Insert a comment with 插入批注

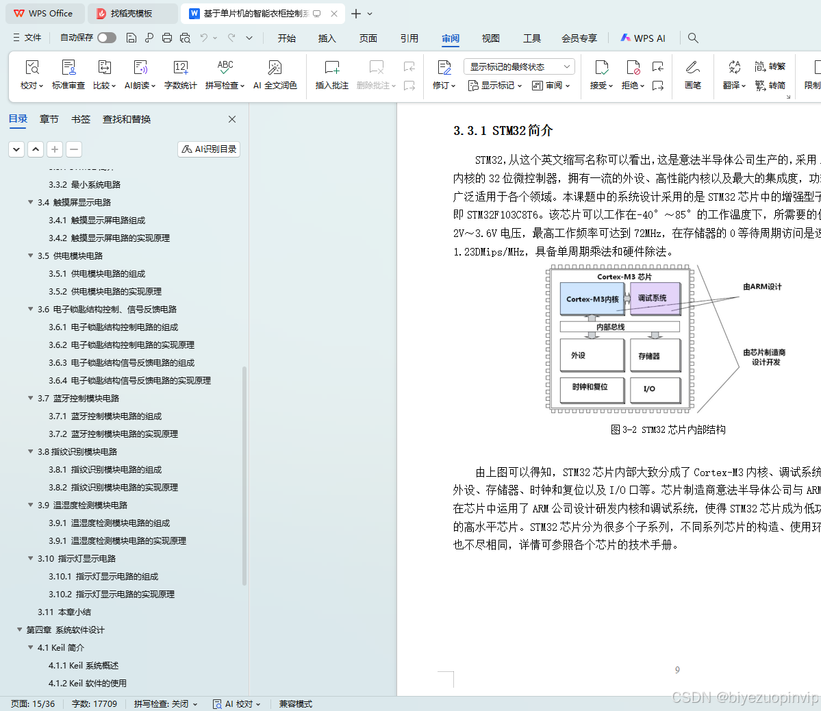pyautogui.click(x=331, y=74)
